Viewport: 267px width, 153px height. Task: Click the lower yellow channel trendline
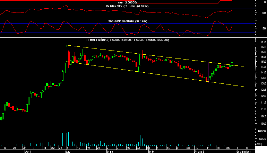click(x=155, y=74)
